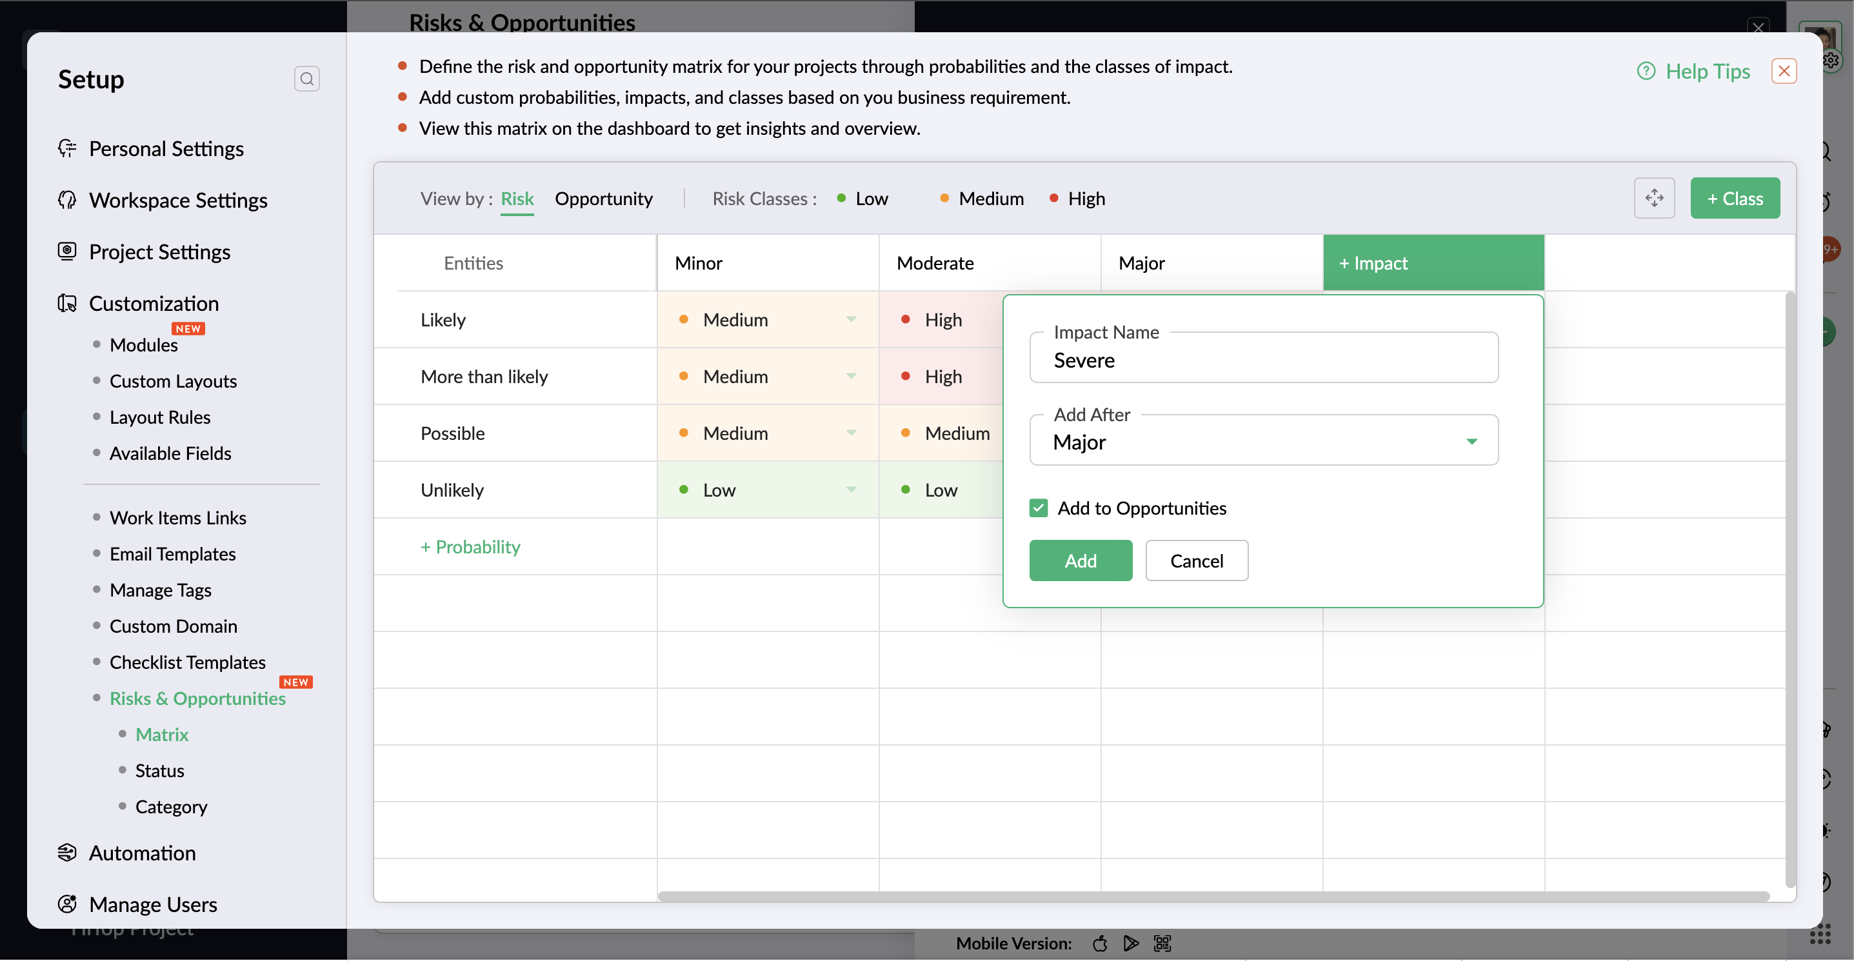Expand Unlikely Minor Low class dropdown
Screen dimensions: 1854x961
851,490
